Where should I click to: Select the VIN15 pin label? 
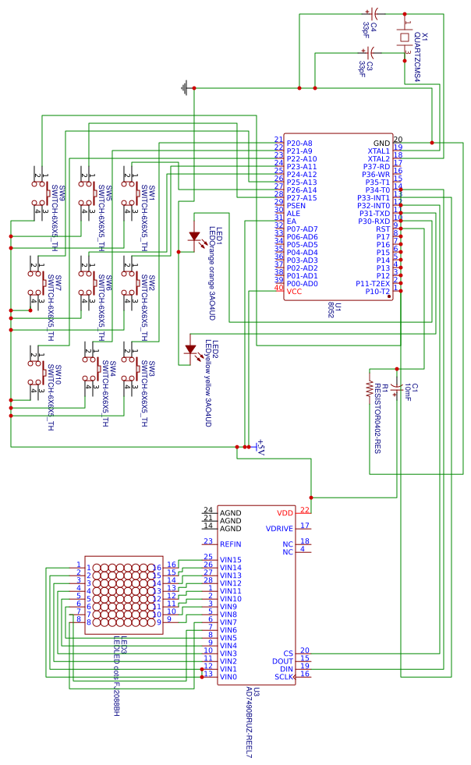[x=231, y=560]
